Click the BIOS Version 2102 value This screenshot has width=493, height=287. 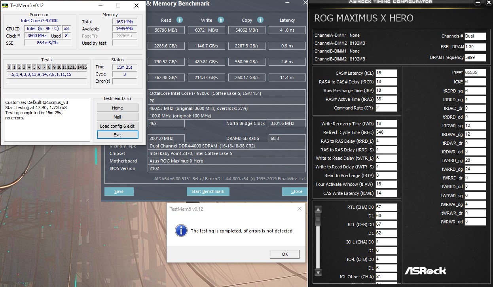(x=227, y=168)
